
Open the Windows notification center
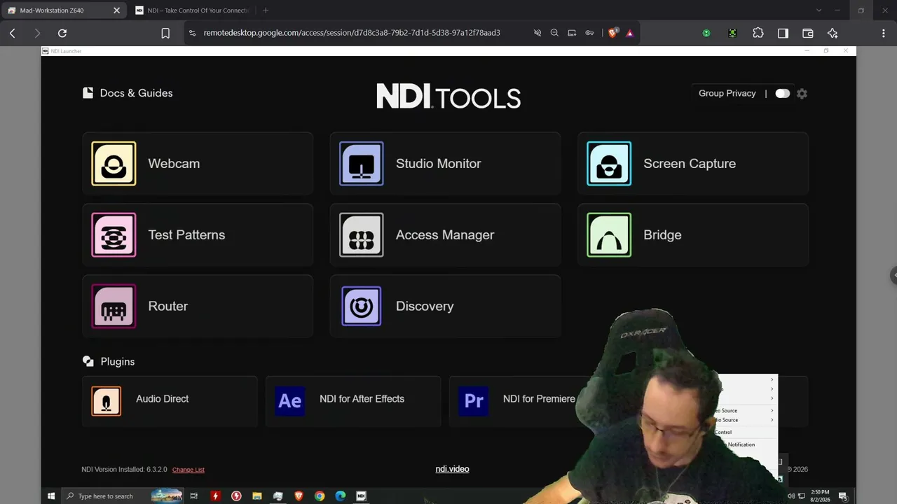(843, 496)
